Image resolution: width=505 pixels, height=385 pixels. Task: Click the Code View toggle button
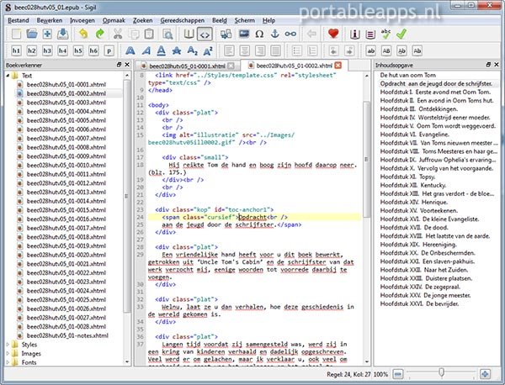pyautogui.click(x=204, y=34)
